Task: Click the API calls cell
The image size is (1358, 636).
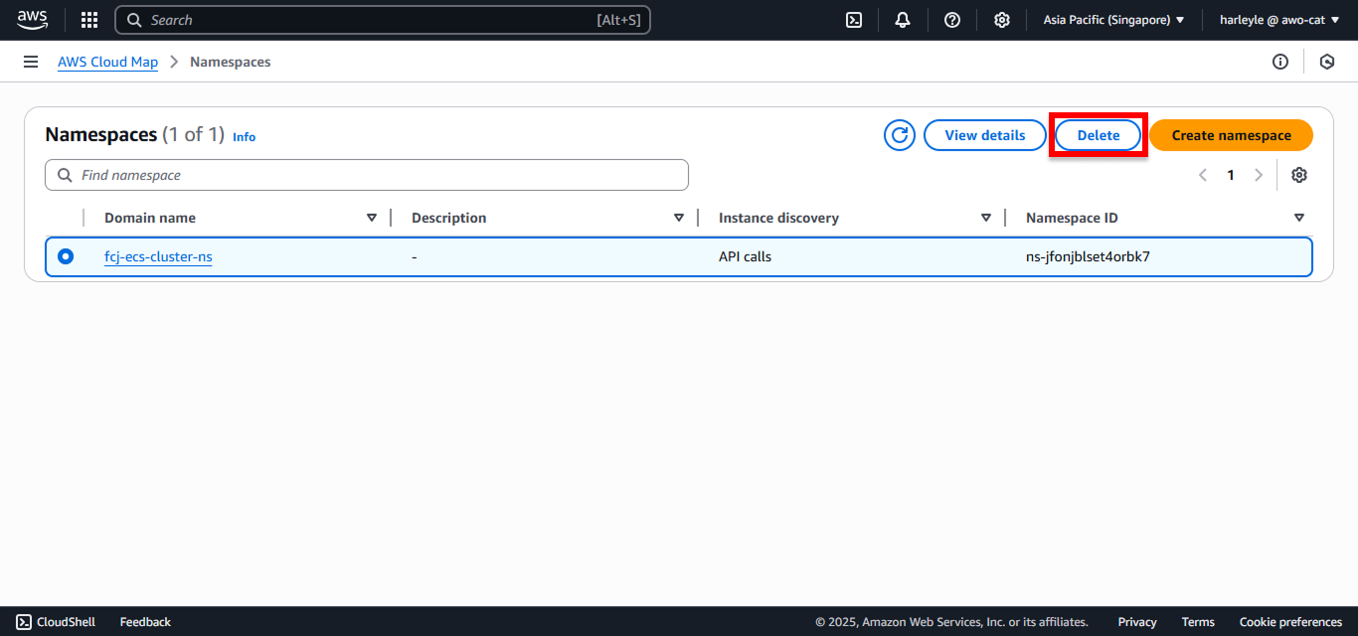Action: tap(745, 256)
